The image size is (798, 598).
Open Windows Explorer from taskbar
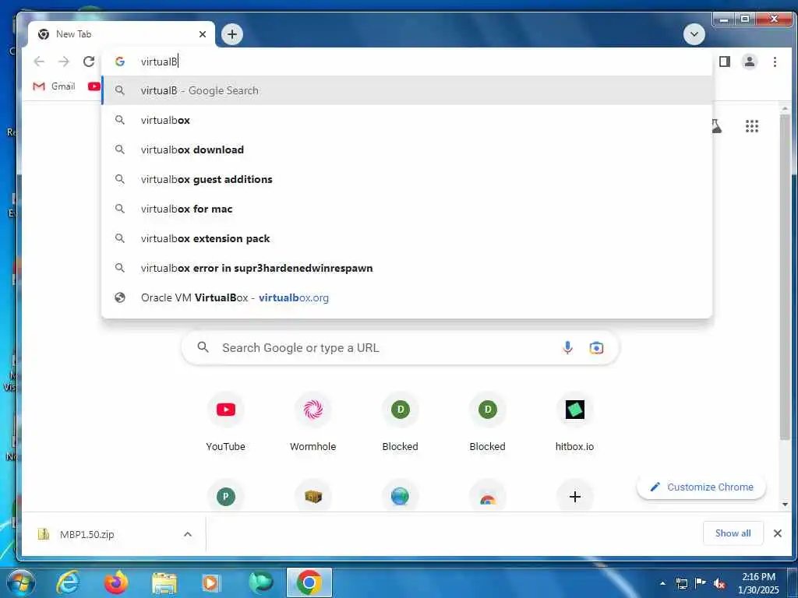coord(164,582)
